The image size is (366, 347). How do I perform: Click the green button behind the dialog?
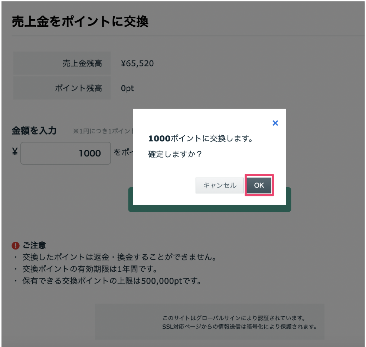[210, 208]
